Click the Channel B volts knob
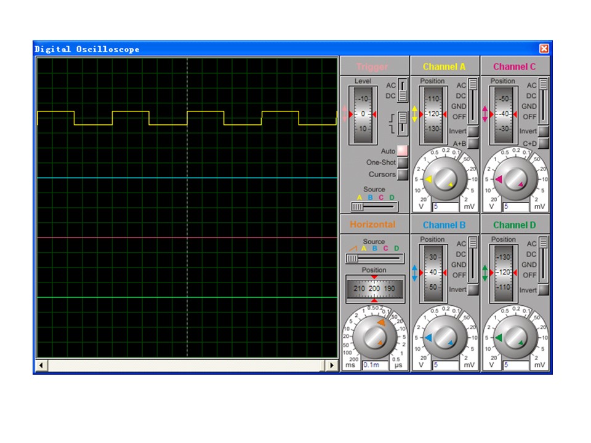 coord(445,338)
